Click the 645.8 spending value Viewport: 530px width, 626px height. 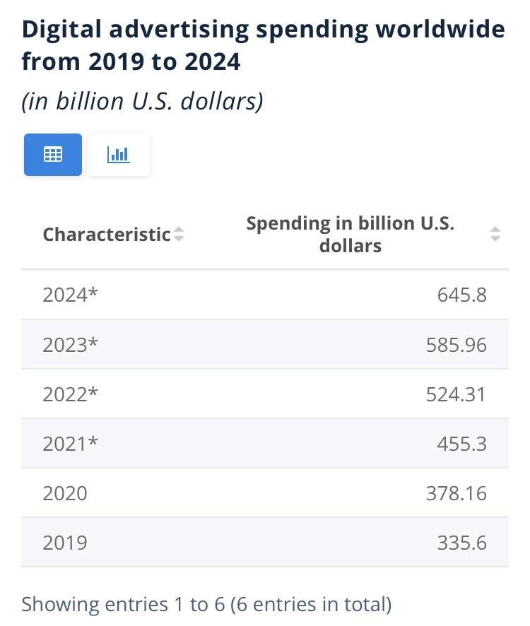tap(462, 295)
